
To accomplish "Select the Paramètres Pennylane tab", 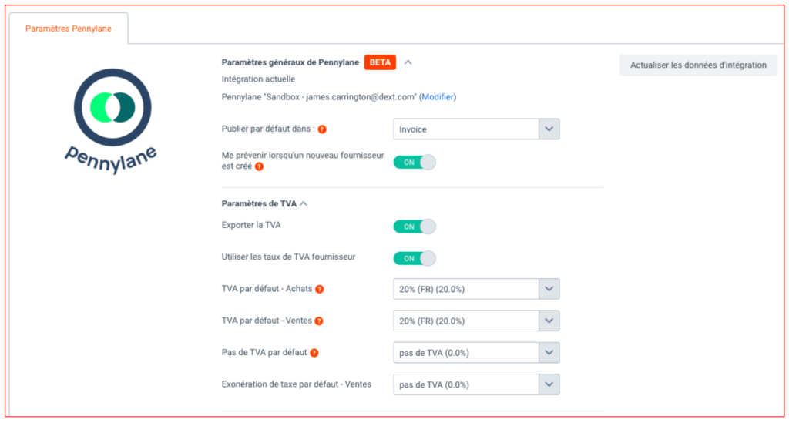I will pyautogui.click(x=69, y=29).
